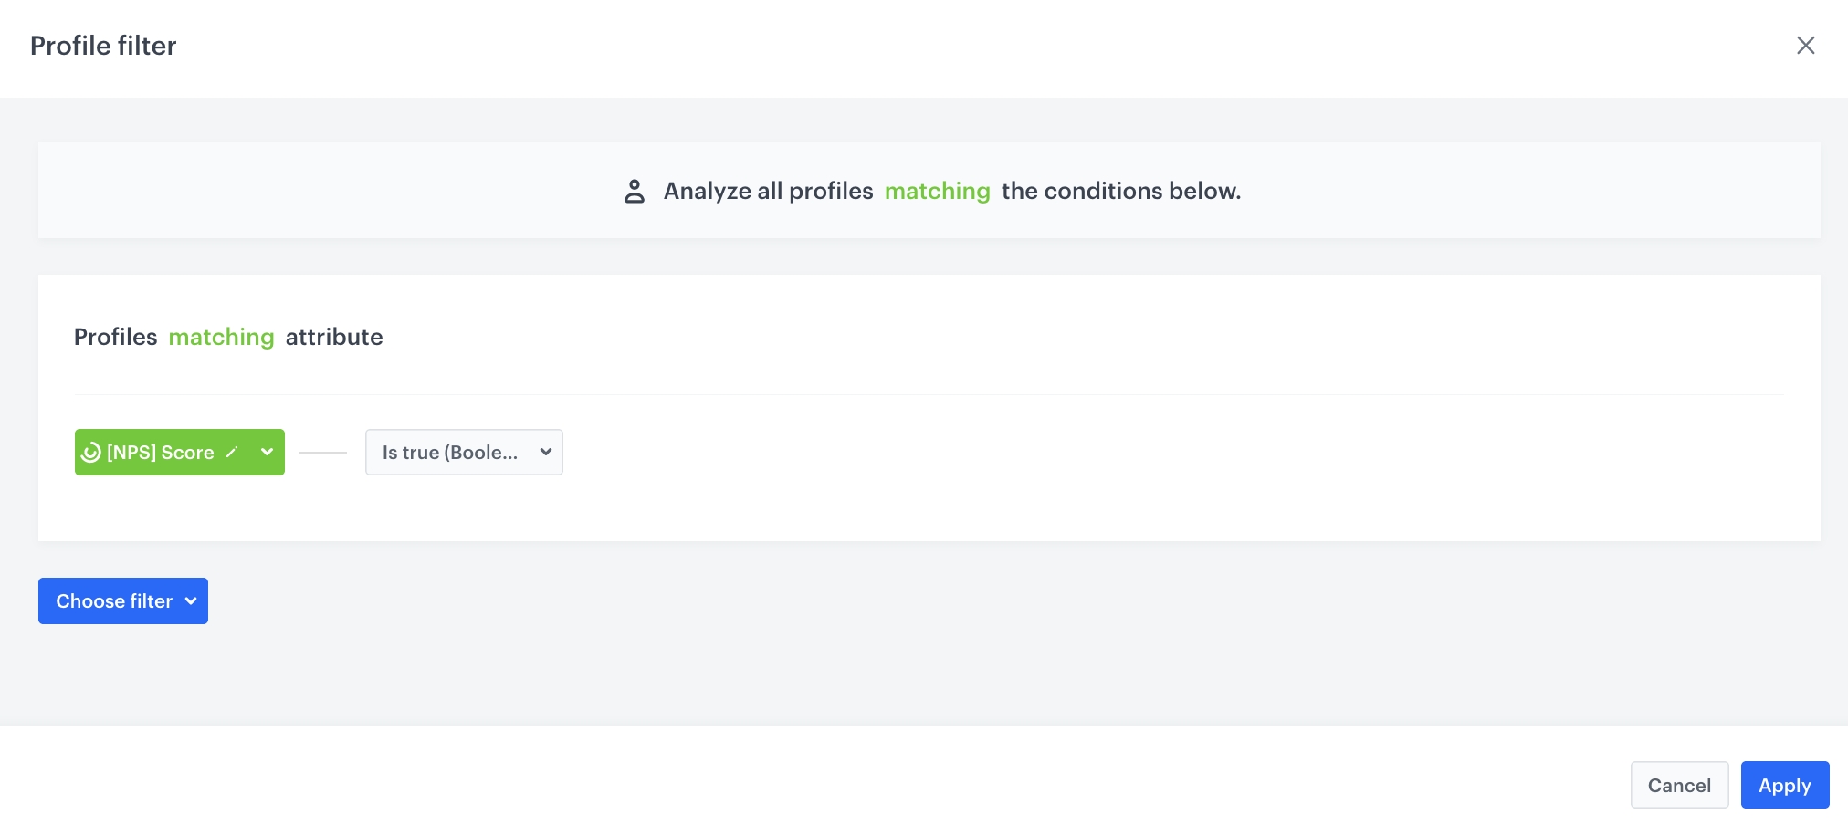Open the Choose filter menu
Viewport: 1848px width, 825px height.
114,601
